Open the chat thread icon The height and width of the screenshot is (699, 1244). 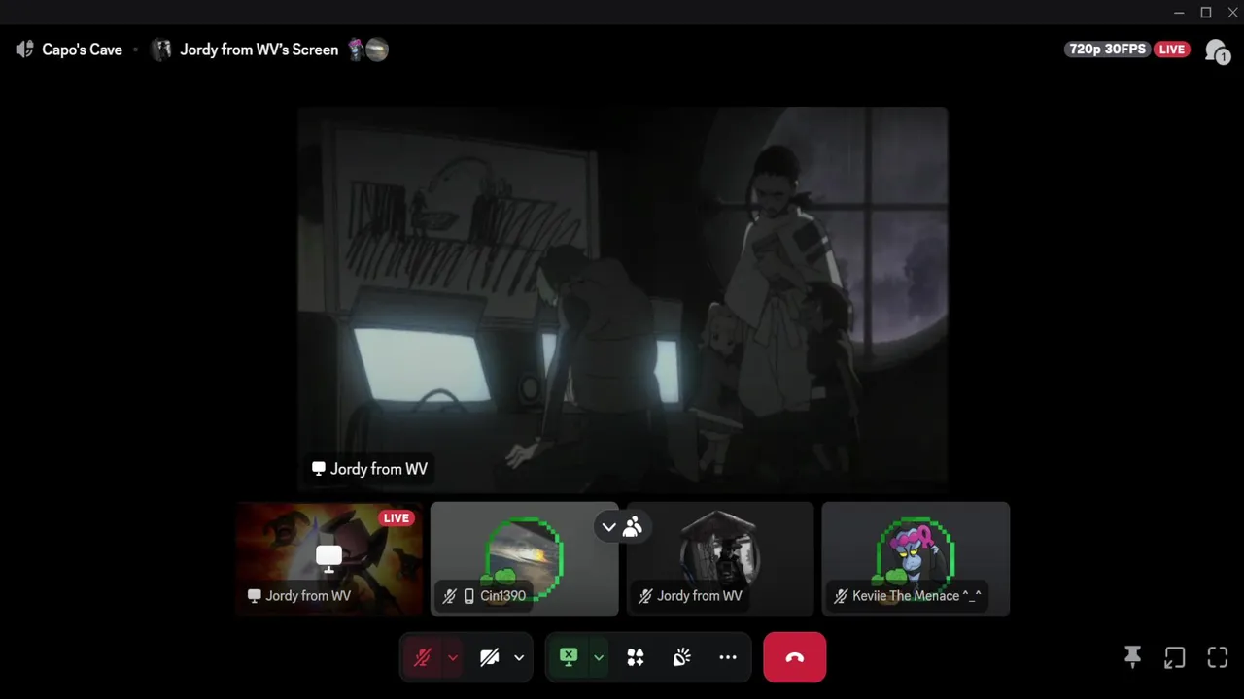pos(1216,50)
